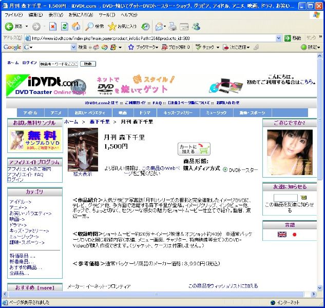The image size is (325, 308).
Task: Click the add to wishlist link
Action: pos(223,286)
